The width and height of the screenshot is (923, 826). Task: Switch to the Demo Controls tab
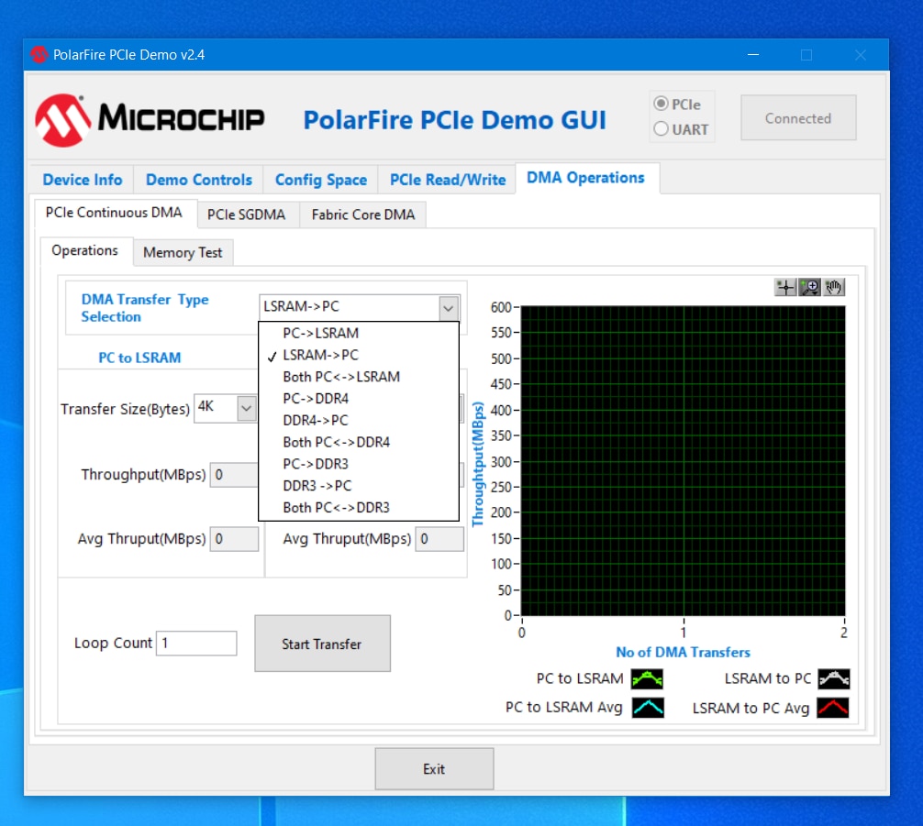pyautogui.click(x=199, y=180)
